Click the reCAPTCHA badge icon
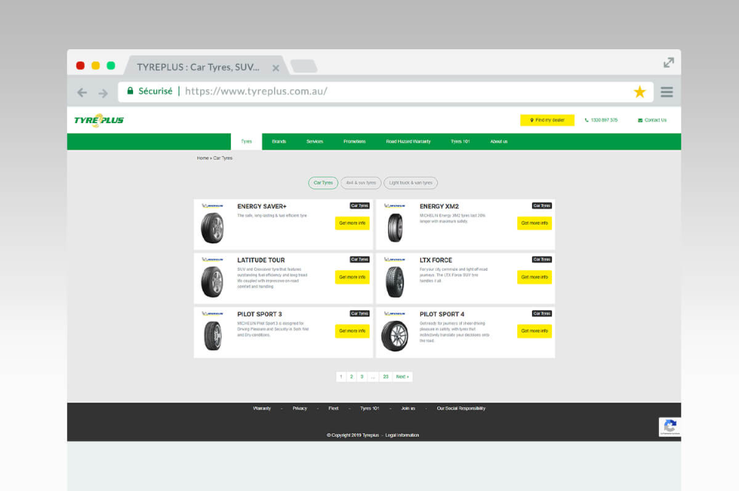The width and height of the screenshot is (739, 491). [x=670, y=427]
